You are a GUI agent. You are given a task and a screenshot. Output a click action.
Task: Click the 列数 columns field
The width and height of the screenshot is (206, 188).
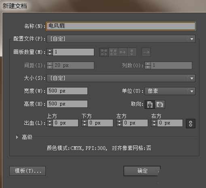coord(171,66)
